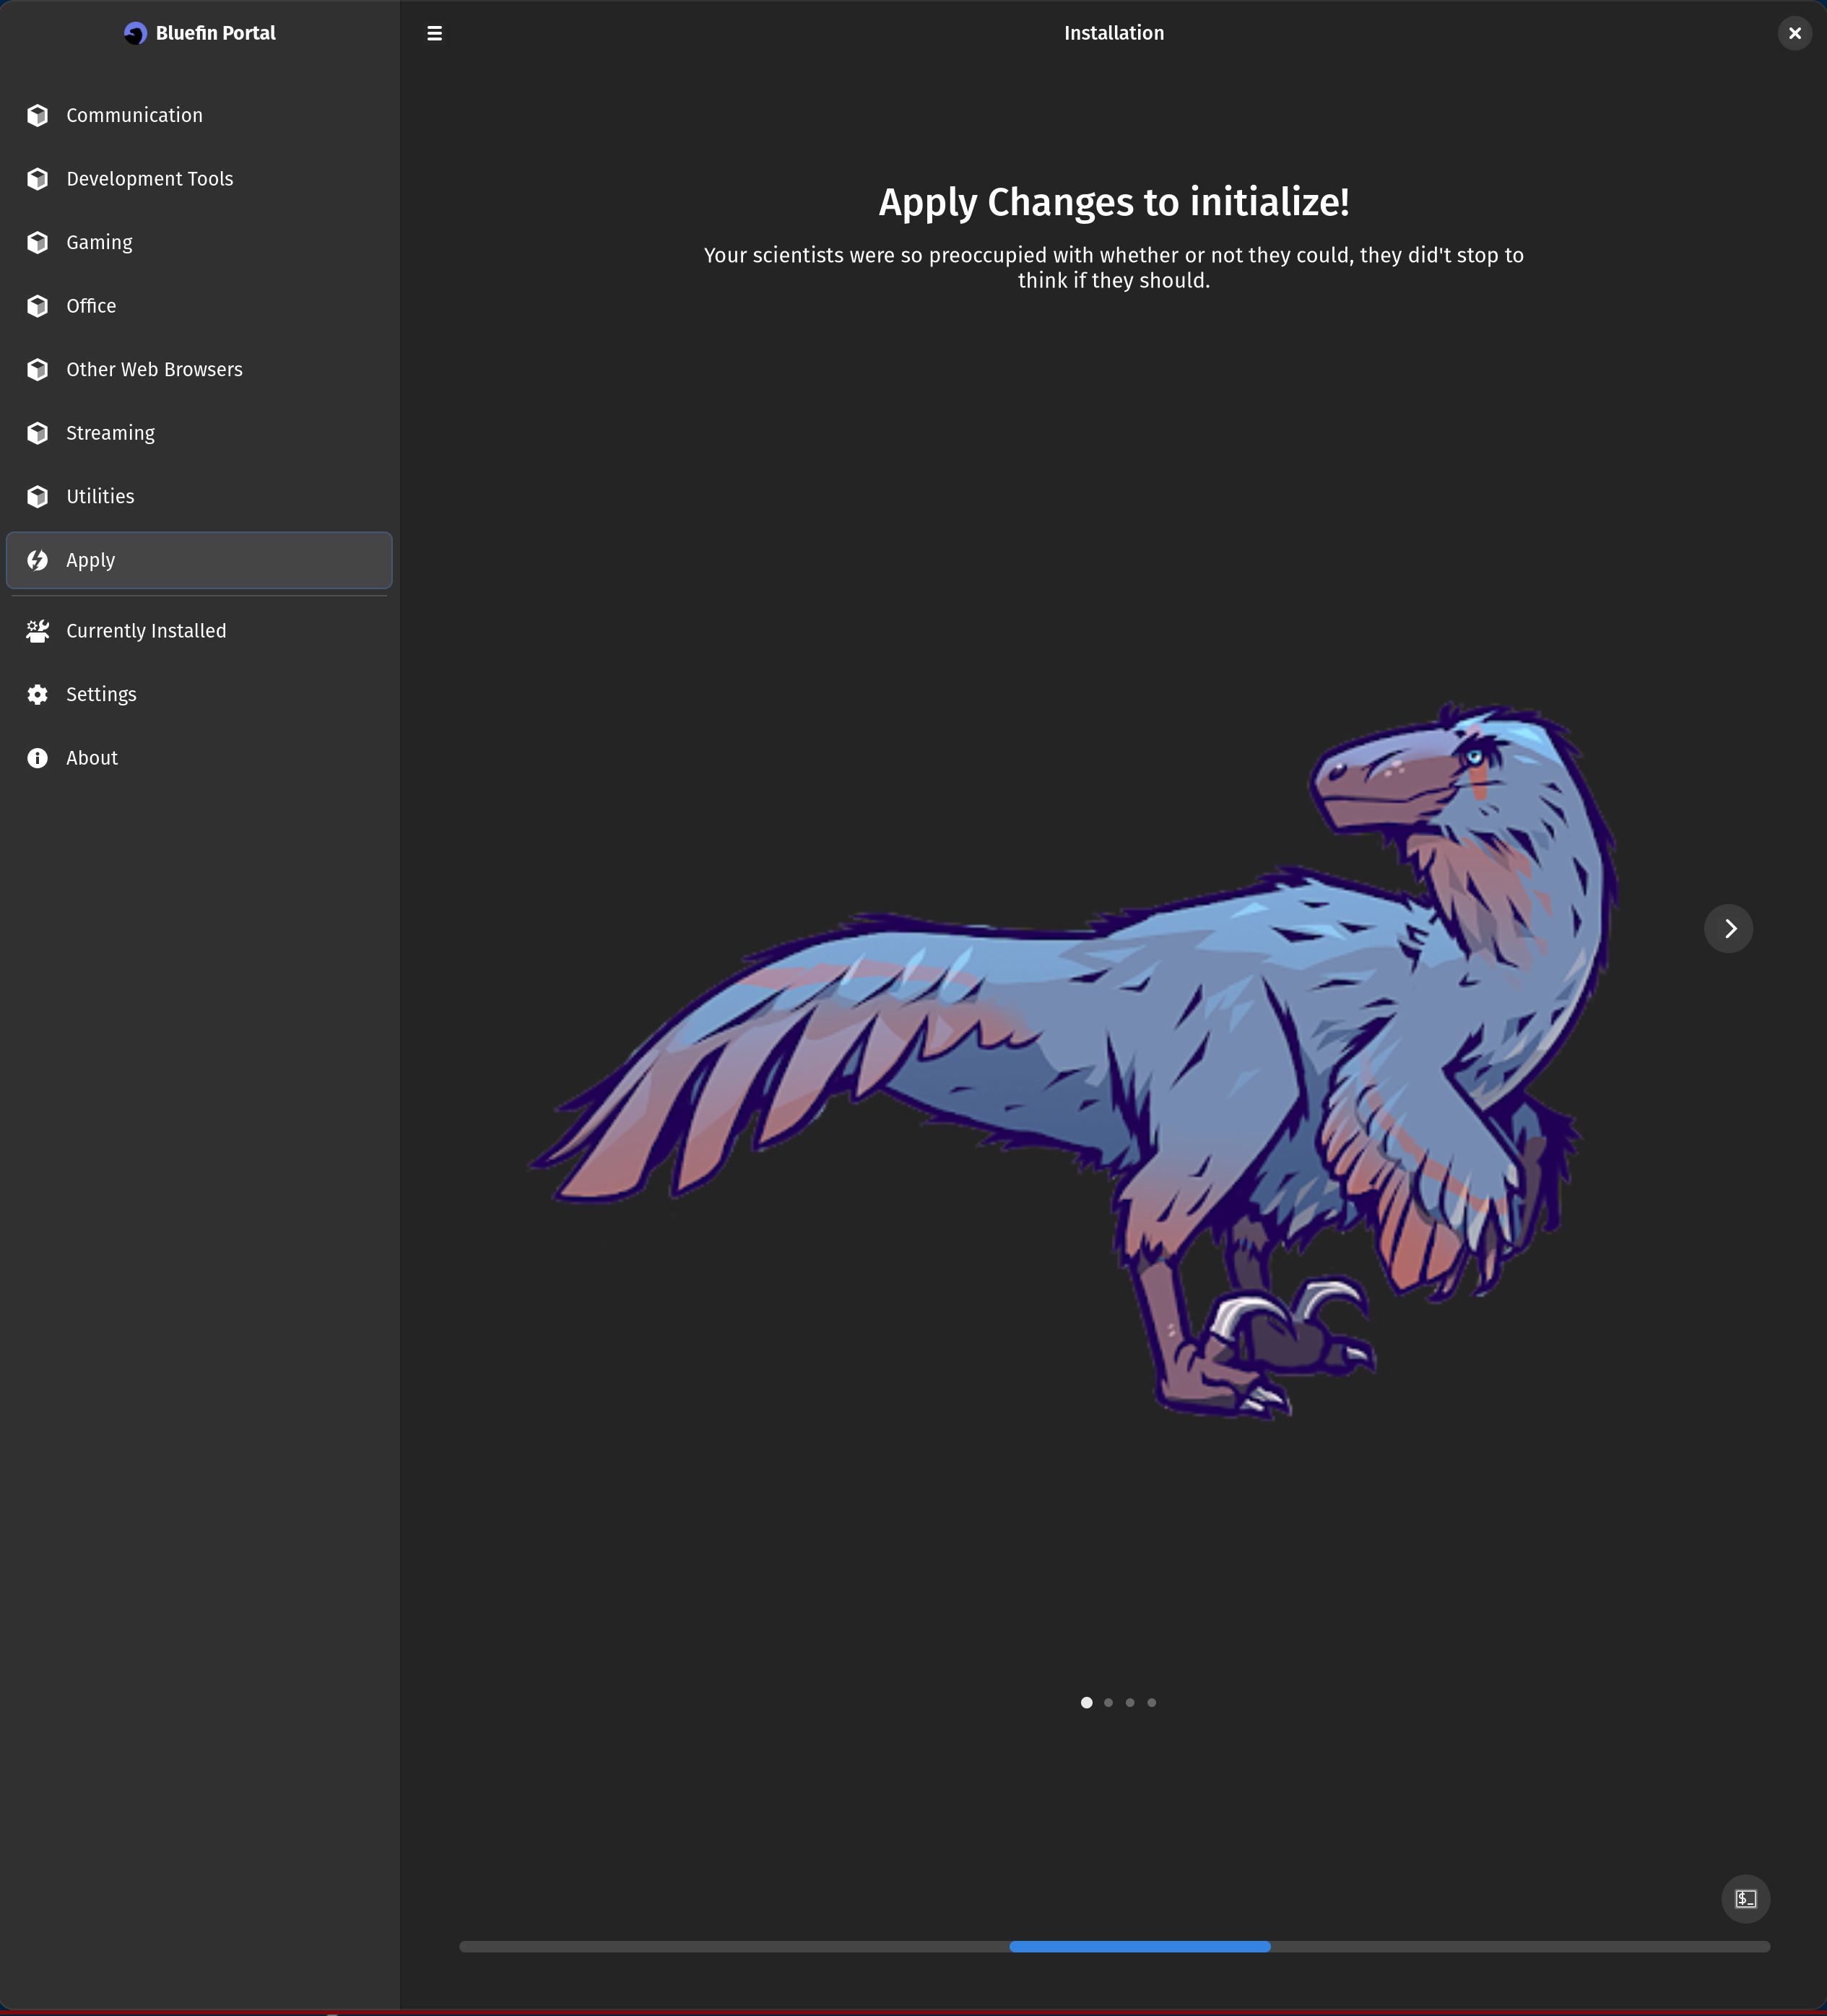This screenshot has height=2016, width=1827.
Task: Select the Streaming sidebar item
Action: (110, 433)
